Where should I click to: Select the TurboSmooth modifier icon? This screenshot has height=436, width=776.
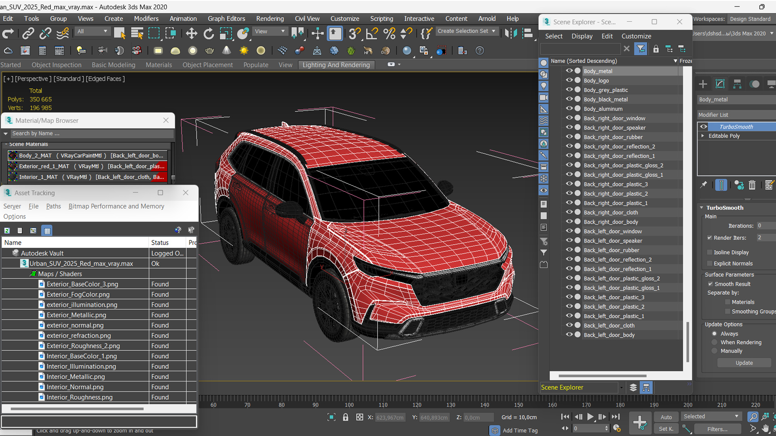point(704,126)
